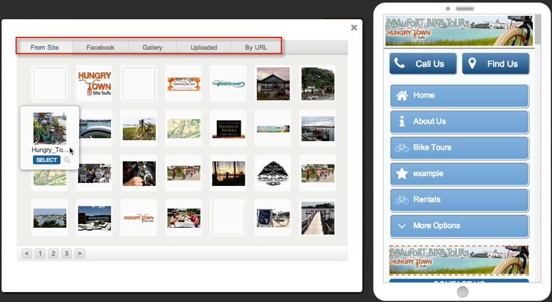Image resolution: width=552 pixels, height=302 pixels.
Task: Open the example menu item
Action: [x=459, y=174]
